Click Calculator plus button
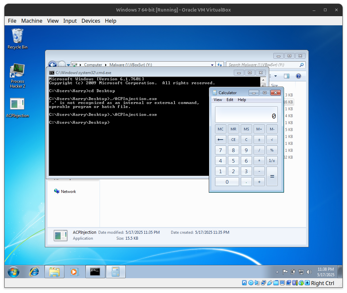 pos(259,182)
